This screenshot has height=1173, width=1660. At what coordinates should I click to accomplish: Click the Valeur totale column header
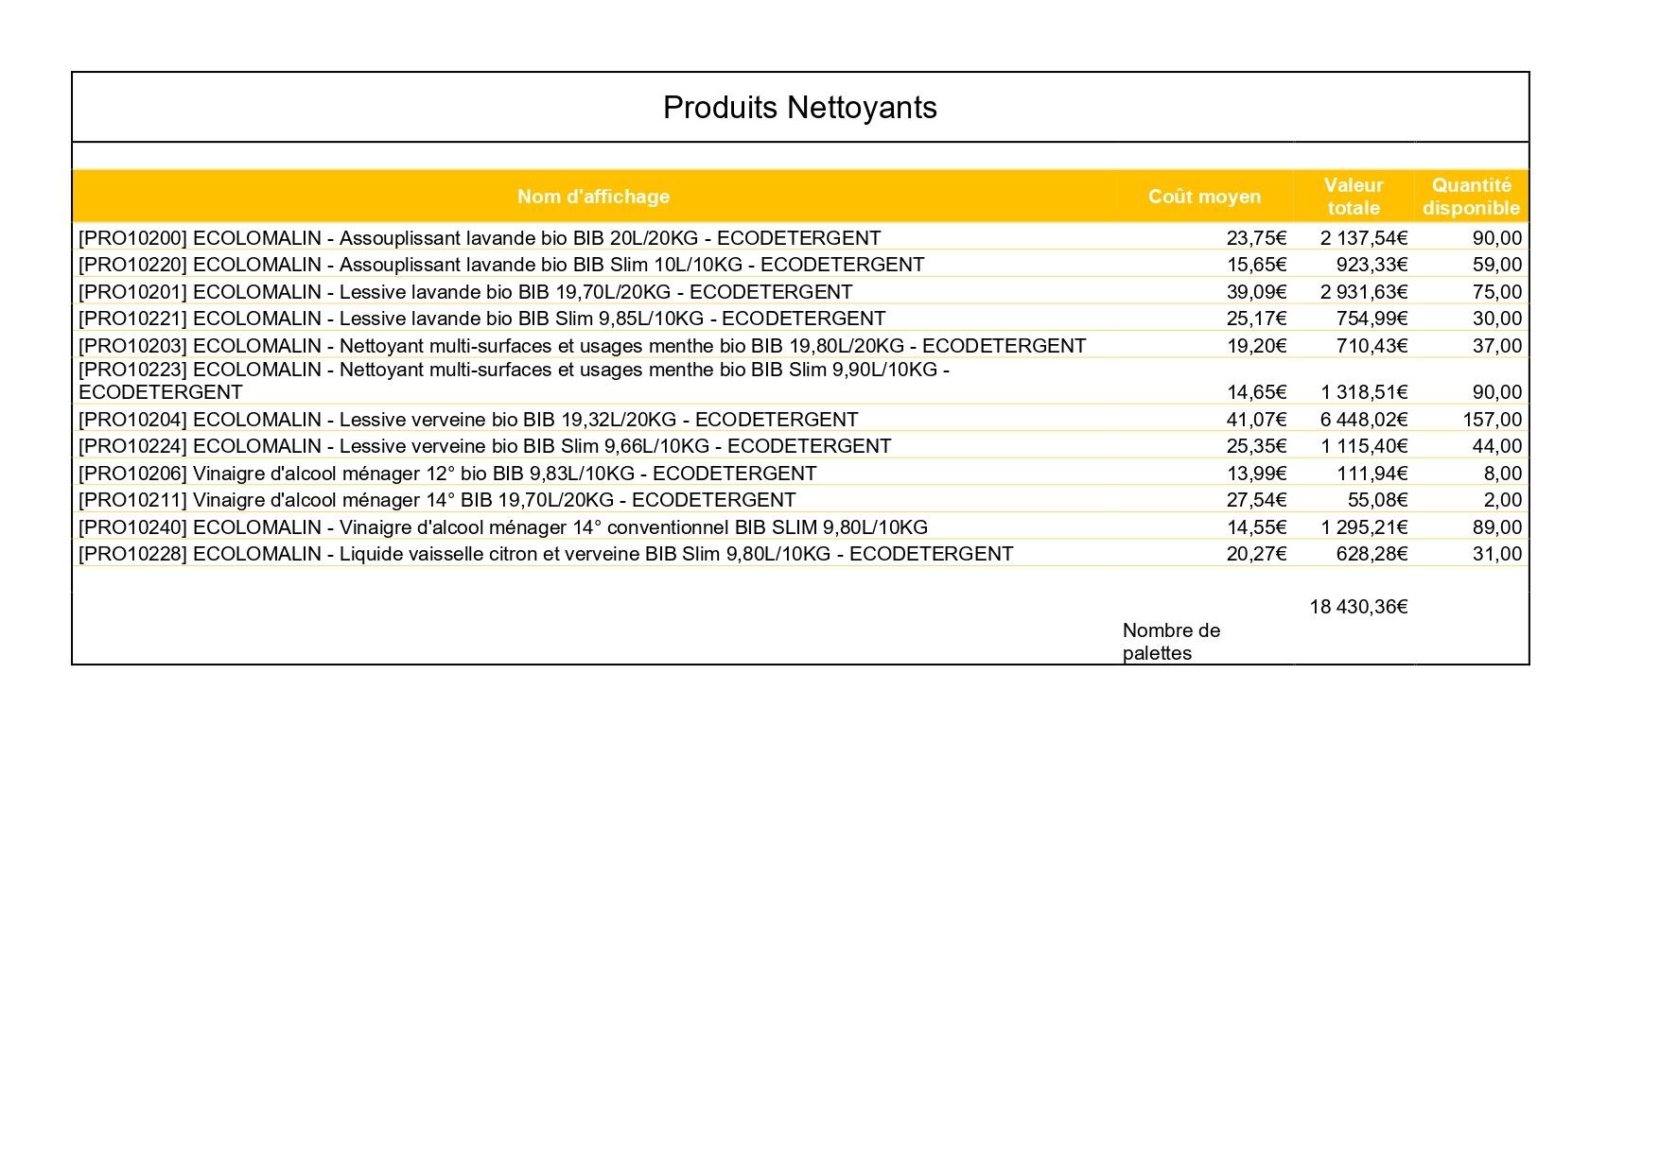1354,197
